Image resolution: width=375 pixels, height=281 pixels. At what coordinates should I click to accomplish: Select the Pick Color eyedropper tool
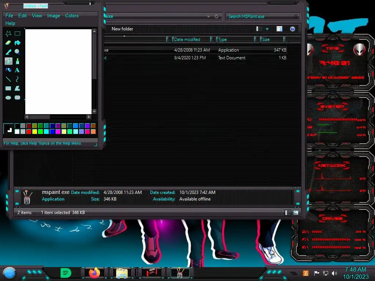[8, 52]
